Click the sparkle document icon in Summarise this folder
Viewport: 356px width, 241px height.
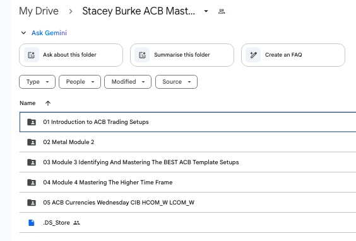142,55
